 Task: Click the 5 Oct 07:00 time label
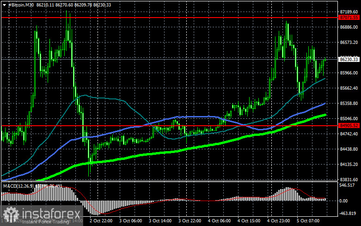pos(308,221)
